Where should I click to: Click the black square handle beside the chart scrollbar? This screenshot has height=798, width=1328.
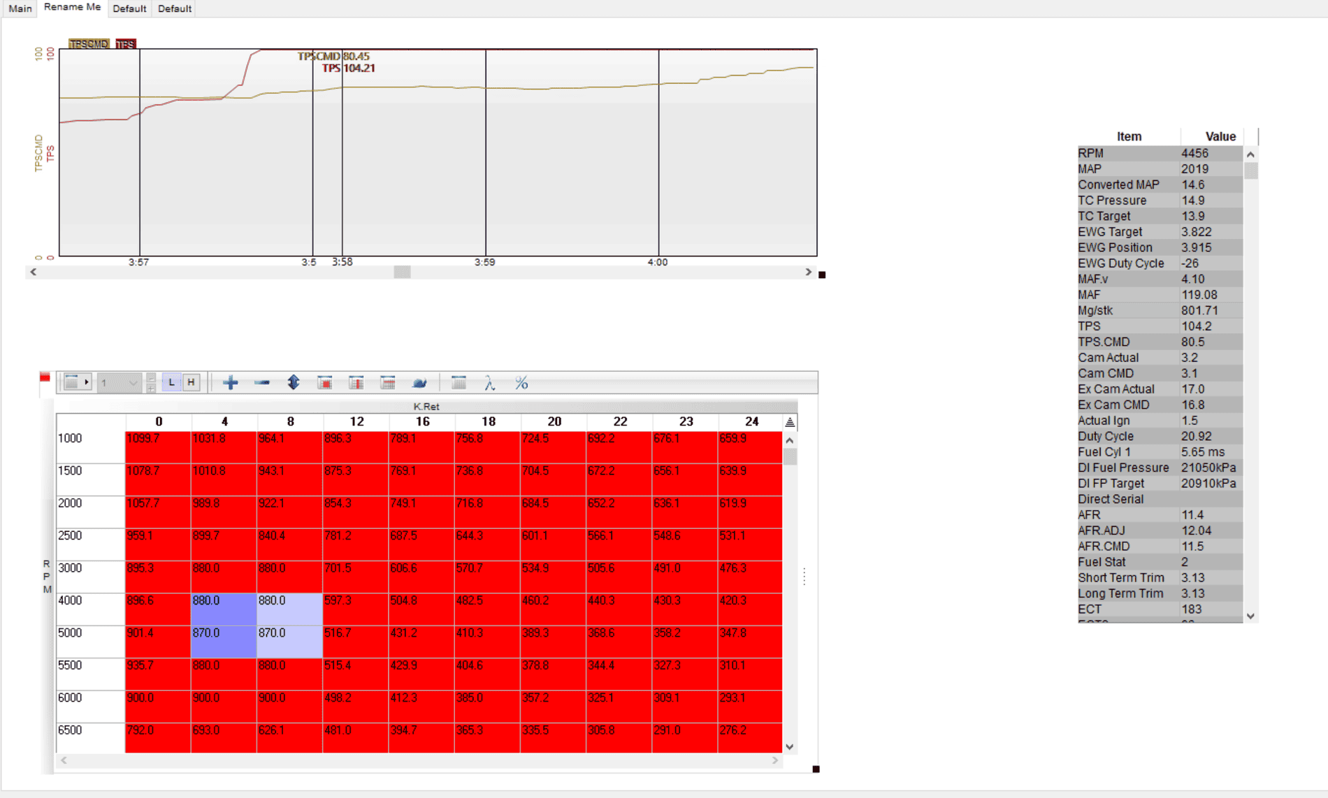(x=822, y=275)
